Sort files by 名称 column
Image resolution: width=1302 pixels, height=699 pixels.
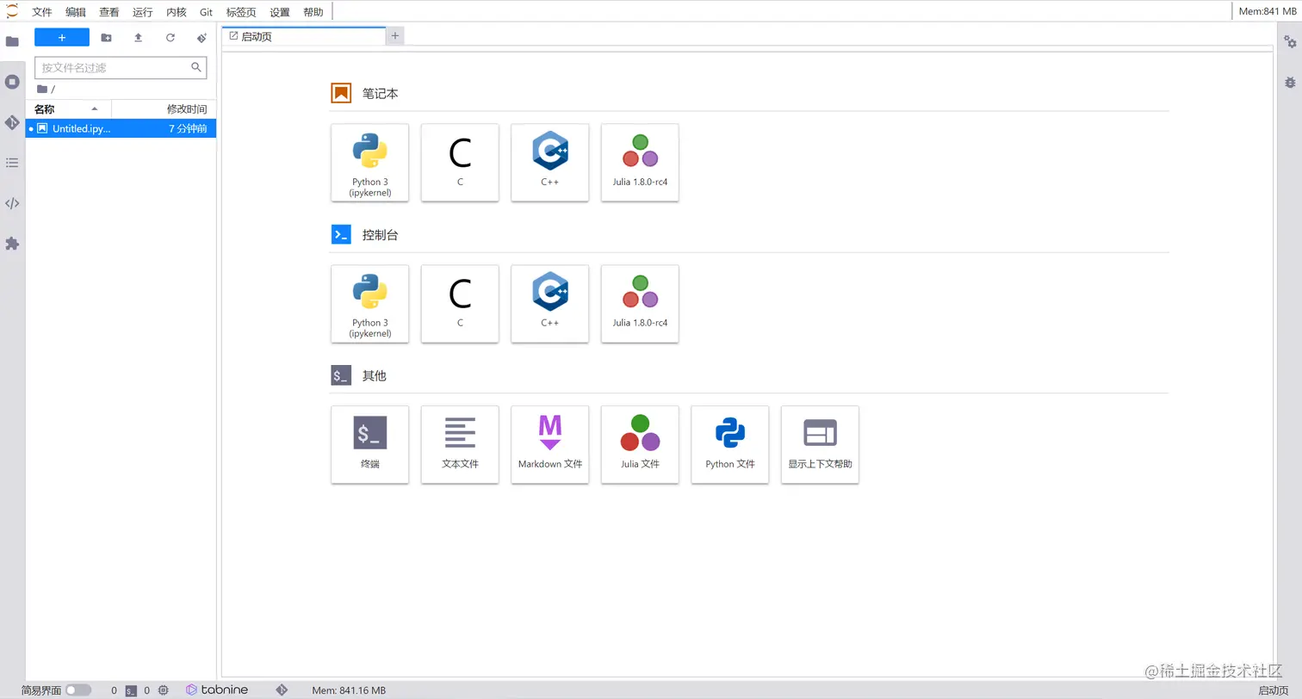(x=69, y=109)
